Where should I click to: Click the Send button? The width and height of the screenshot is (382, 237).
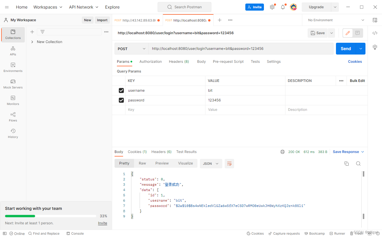(x=346, y=49)
